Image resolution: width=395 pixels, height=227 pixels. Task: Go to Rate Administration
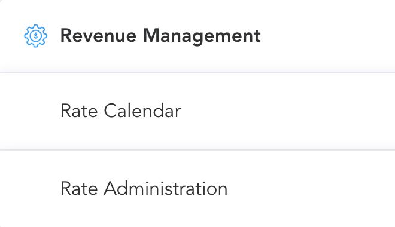click(x=197, y=189)
